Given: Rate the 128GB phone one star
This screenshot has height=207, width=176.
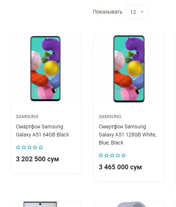Looking at the screenshot, I should point(101,155).
